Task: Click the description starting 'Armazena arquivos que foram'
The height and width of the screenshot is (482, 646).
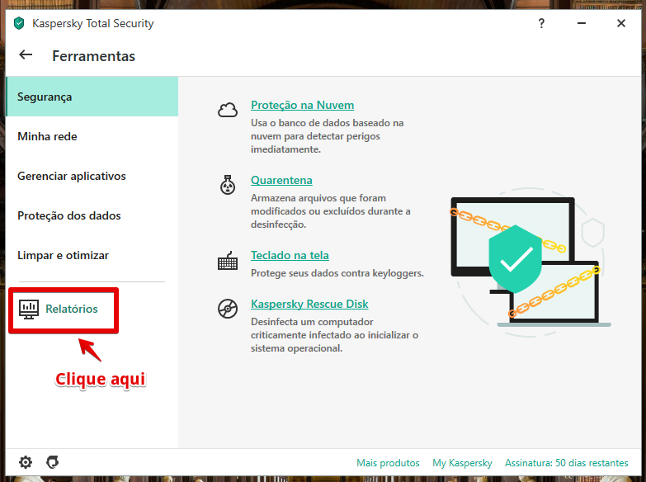Action: pyautogui.click(x=330, y=211)
